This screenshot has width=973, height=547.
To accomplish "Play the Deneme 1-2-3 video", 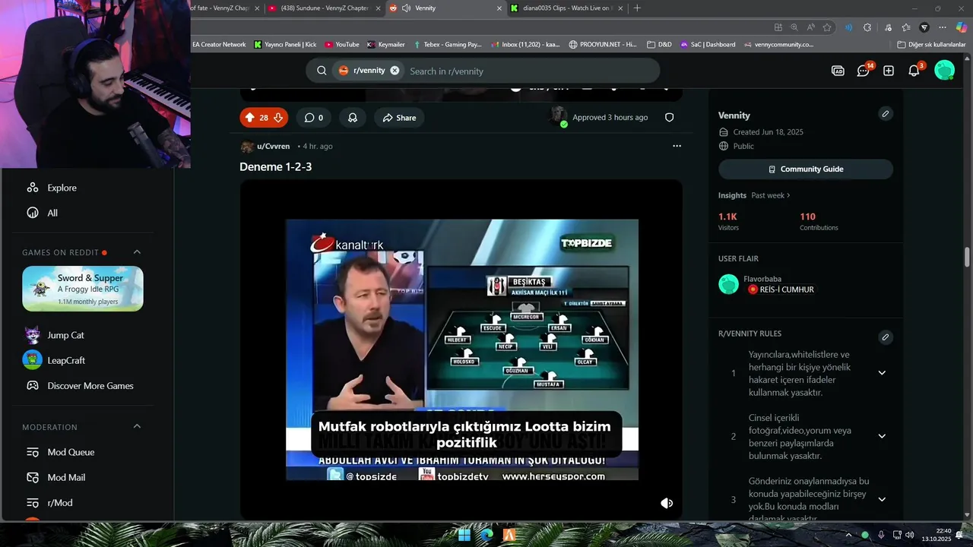I will point(461,349).
